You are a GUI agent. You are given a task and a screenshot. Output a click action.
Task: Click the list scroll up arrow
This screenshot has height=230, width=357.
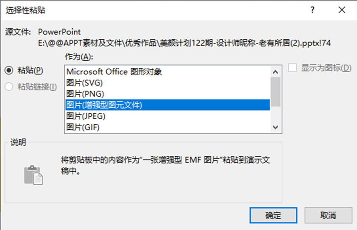click(x=275, y=72)
